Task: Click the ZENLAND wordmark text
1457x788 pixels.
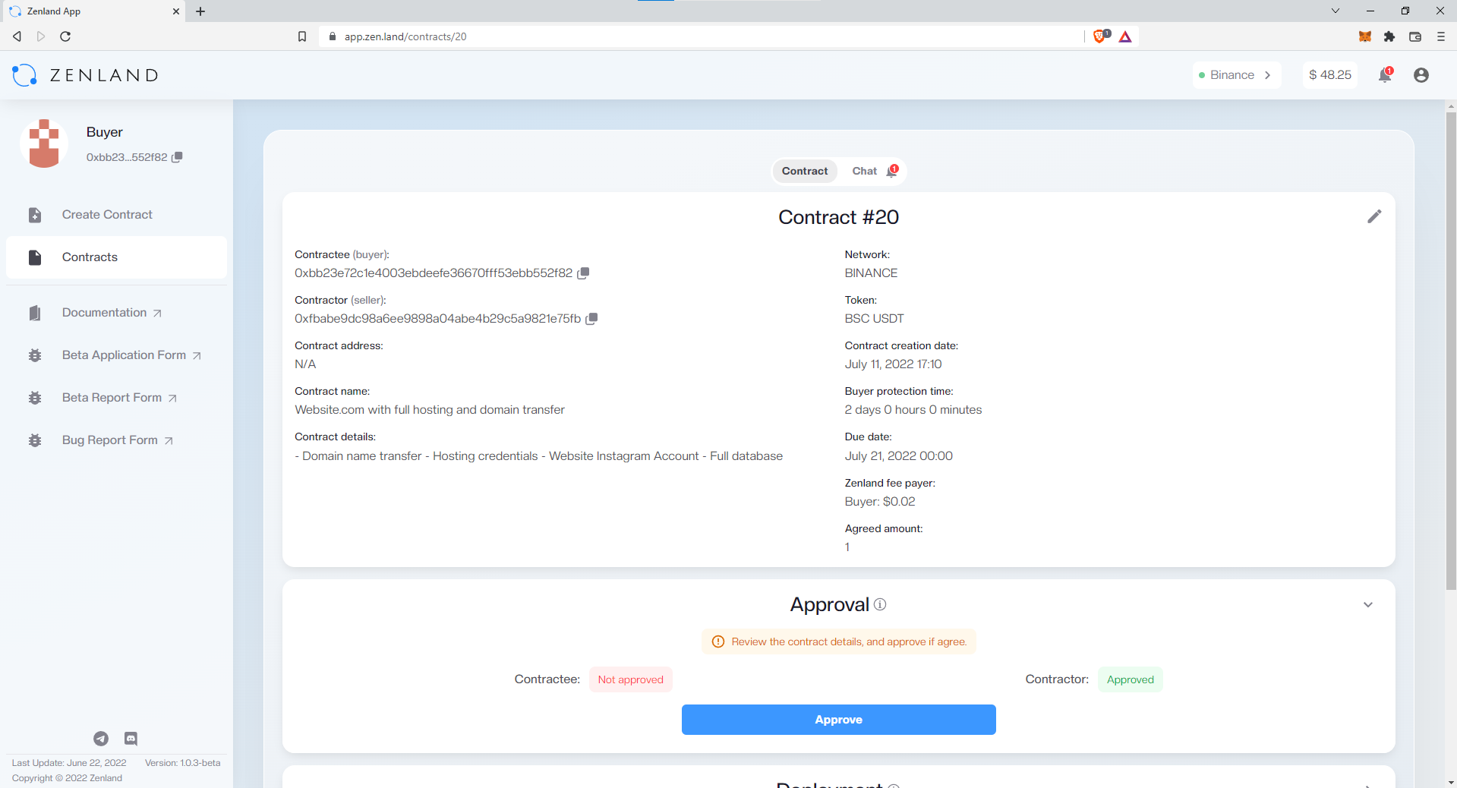Action: point(104,75)
